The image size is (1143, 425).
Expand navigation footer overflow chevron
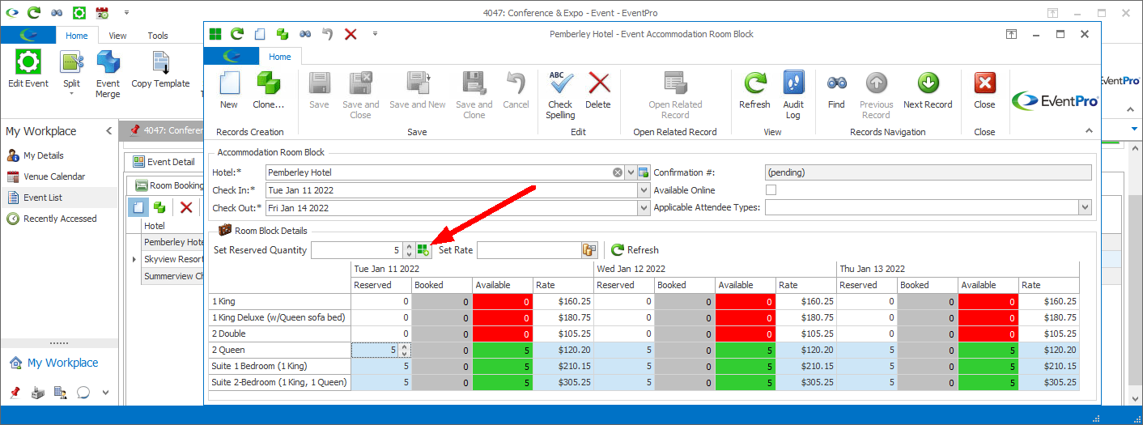click(x=105, y=393)
